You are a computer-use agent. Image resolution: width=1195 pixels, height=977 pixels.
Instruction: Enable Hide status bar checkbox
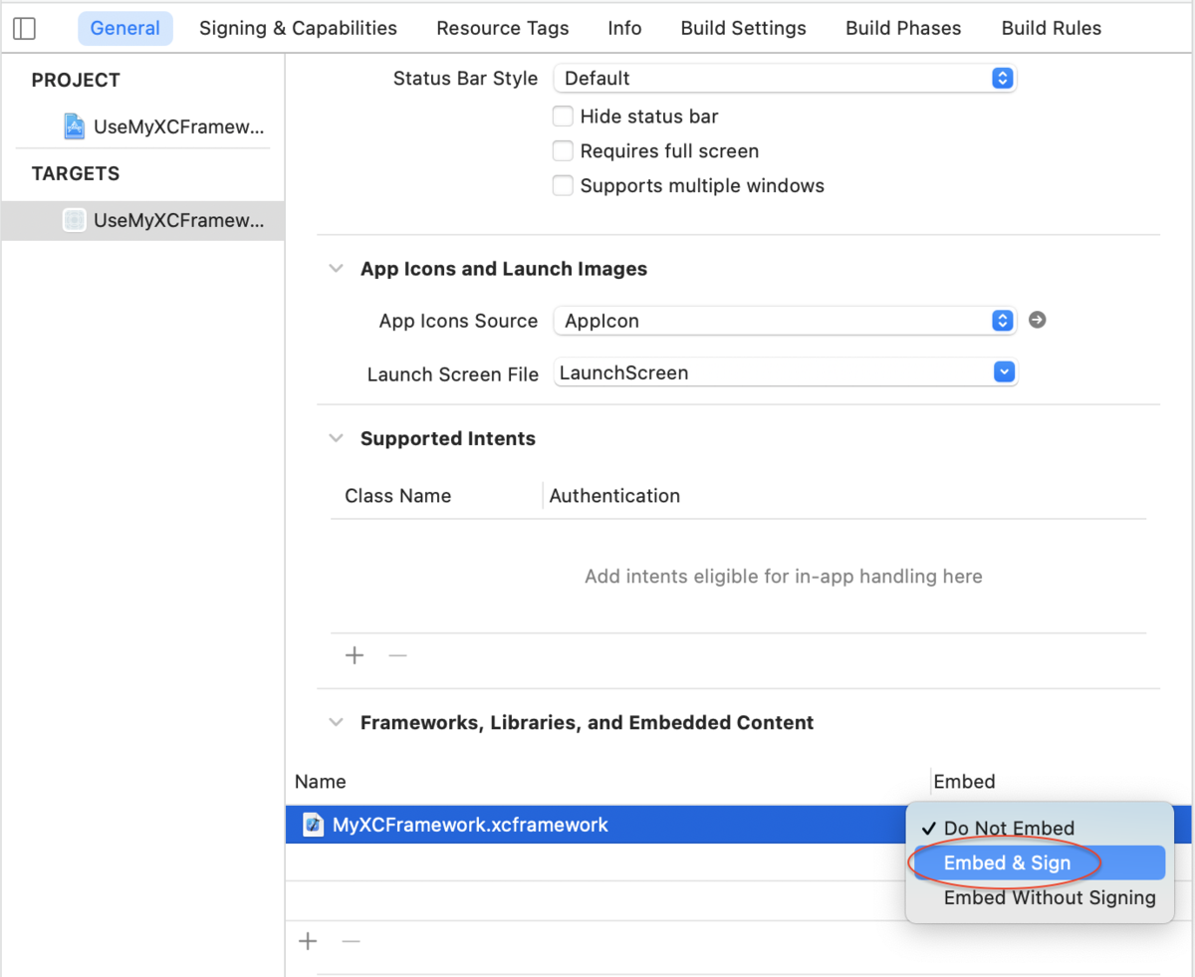563,117
